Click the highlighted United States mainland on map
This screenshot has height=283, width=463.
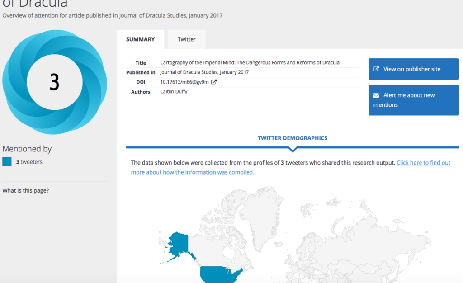pos(219,274)
